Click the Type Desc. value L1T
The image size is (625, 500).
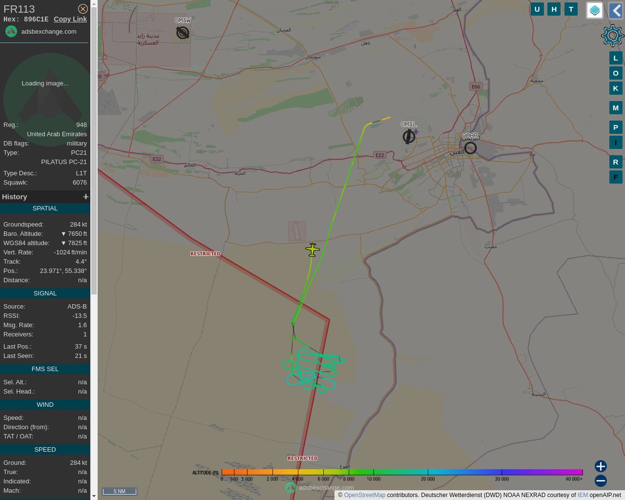pos(81,173)
